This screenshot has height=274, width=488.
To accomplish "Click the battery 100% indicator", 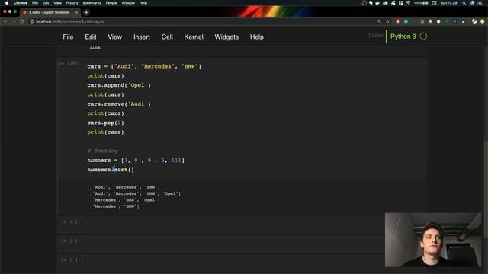I will [421, 3].
